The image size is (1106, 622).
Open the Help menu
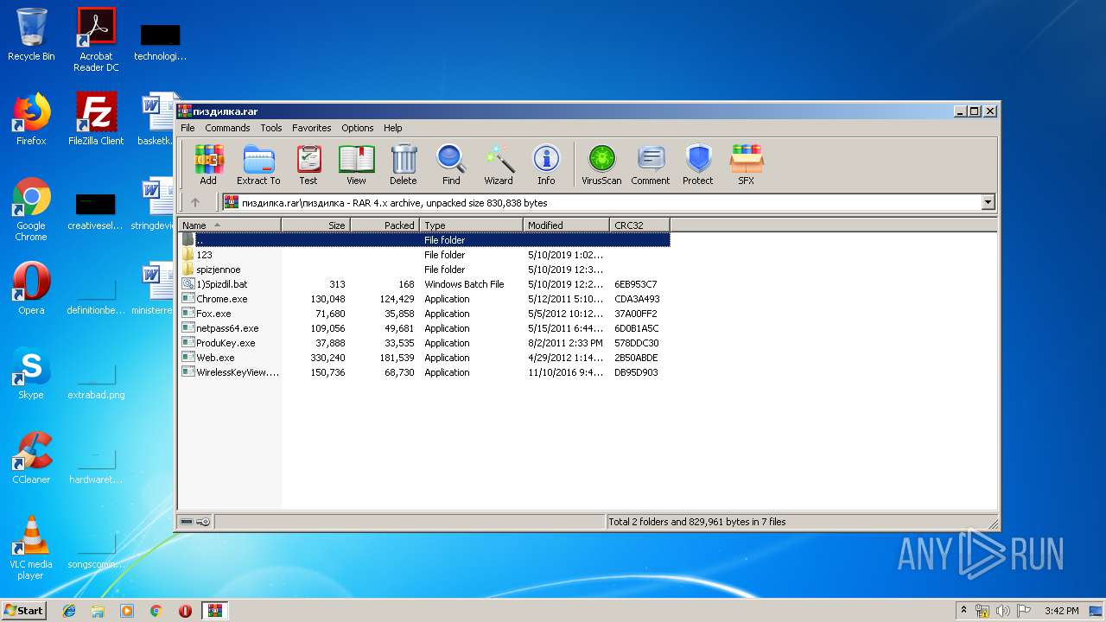tap(393, 128)
